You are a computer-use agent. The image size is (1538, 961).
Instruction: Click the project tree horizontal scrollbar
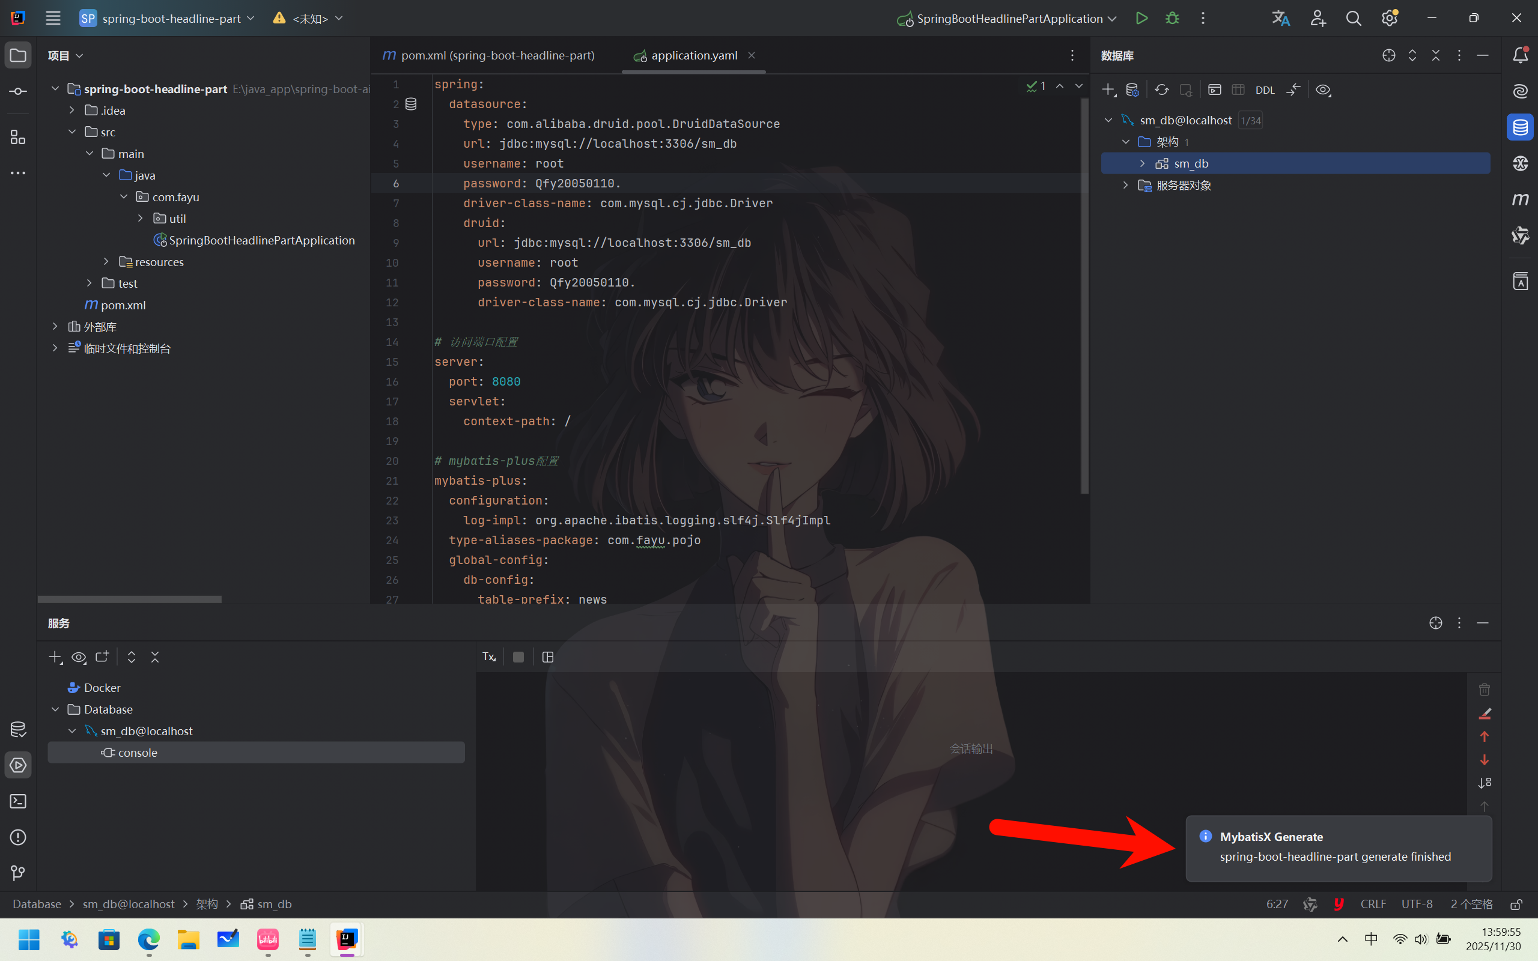[130, 599]
